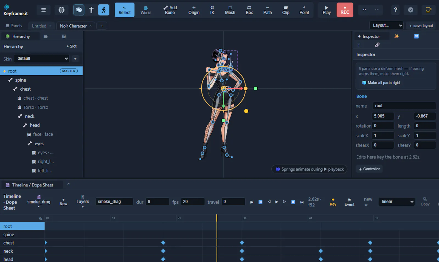Viewport: 439px width, 262px height.
Task: Click the bone name input field
Action: click(x=404, y=106)
